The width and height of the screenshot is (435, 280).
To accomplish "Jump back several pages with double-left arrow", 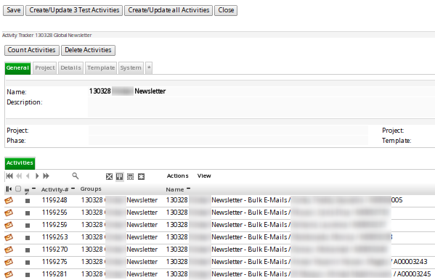I will pos(19,176).
